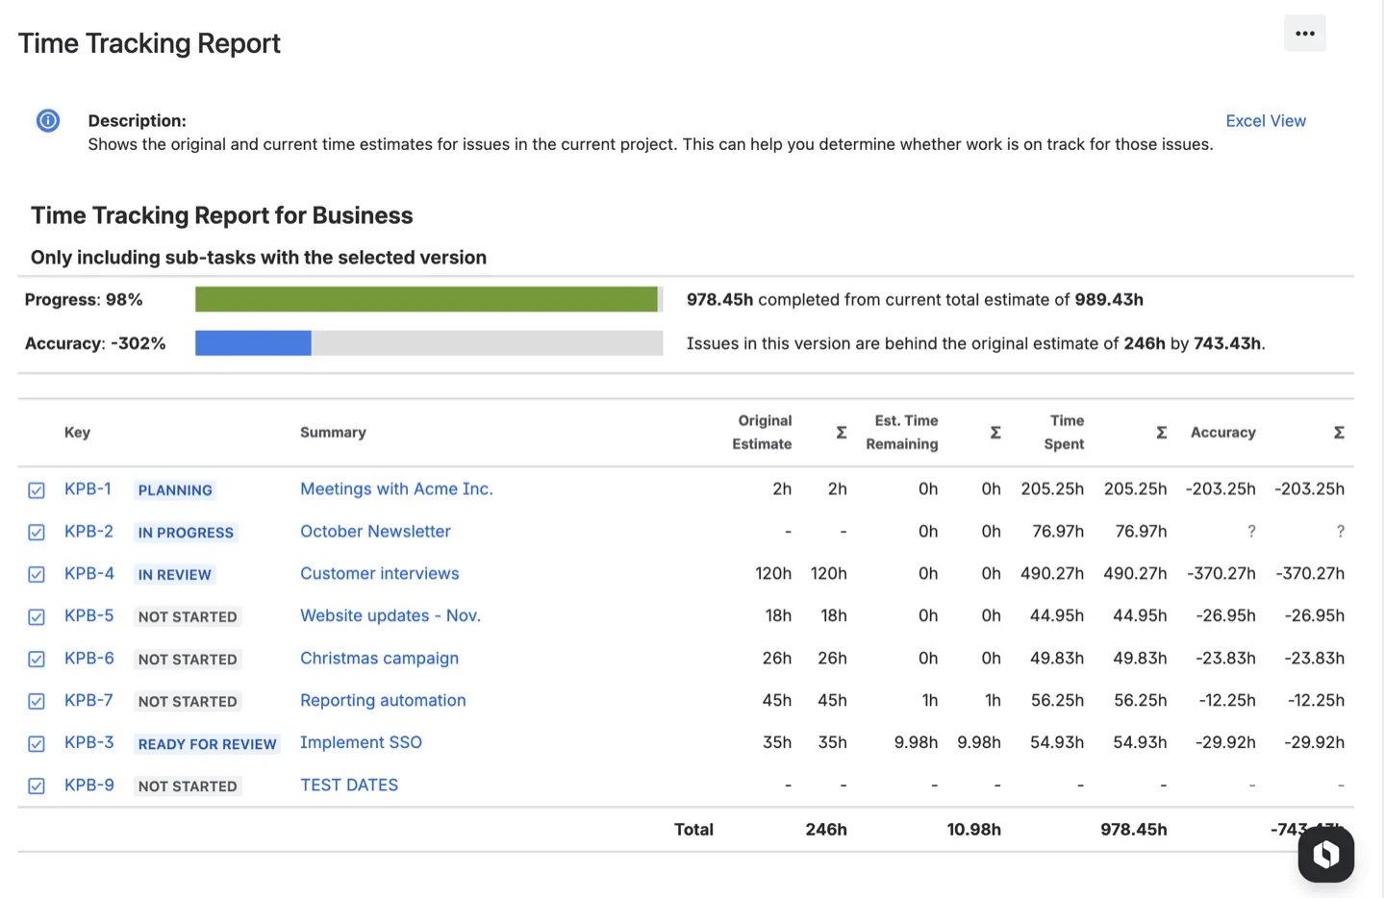Open the Reporting automation issue
Viewport: 1385px width, 898px height.
click(x=383, y=700)
